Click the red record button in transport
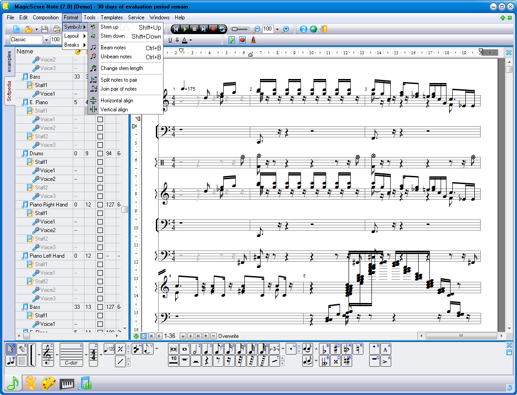517x395 pixels. tap(213, 29)
